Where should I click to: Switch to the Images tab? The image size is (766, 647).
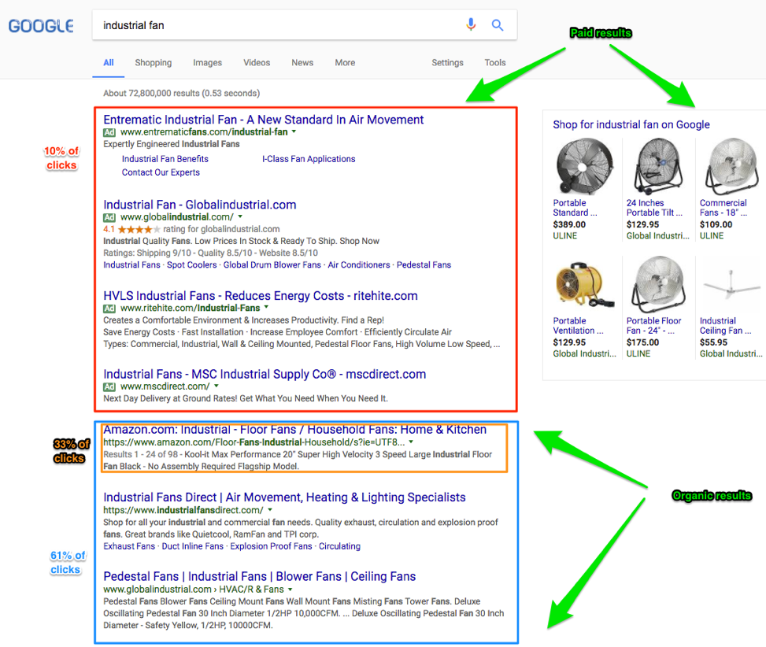click(207, 62)
